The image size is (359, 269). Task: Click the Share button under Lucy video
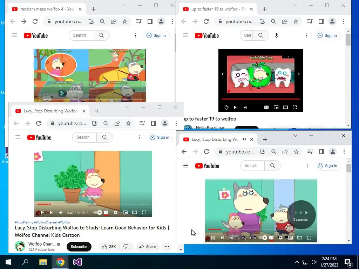[147, 247]
